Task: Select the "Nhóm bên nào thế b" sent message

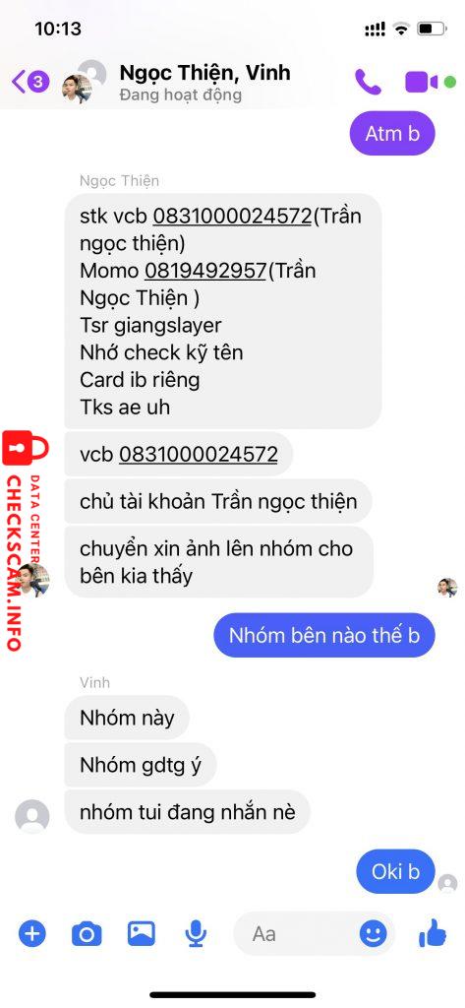Action: 324,635
